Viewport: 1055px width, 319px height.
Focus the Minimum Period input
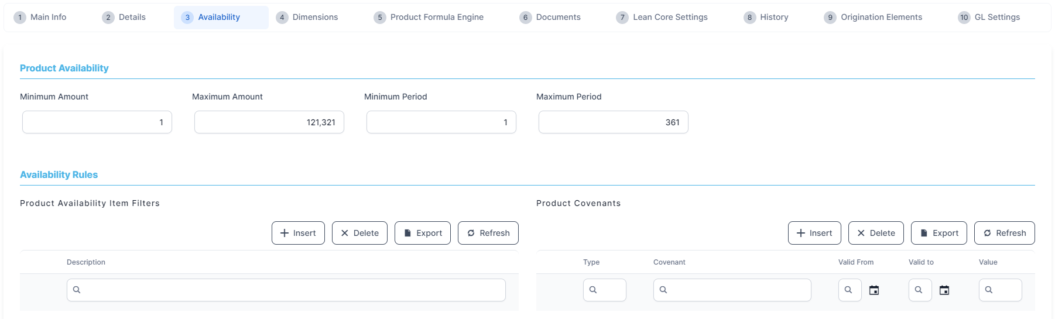pos(441,122)
